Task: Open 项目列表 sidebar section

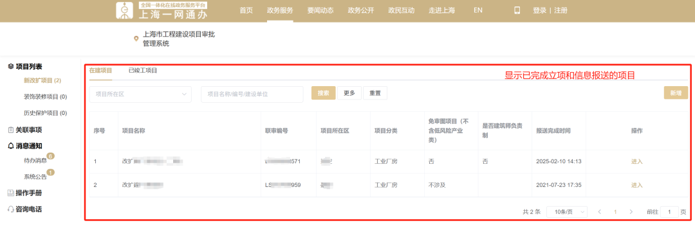Action: tap(29, 66)
